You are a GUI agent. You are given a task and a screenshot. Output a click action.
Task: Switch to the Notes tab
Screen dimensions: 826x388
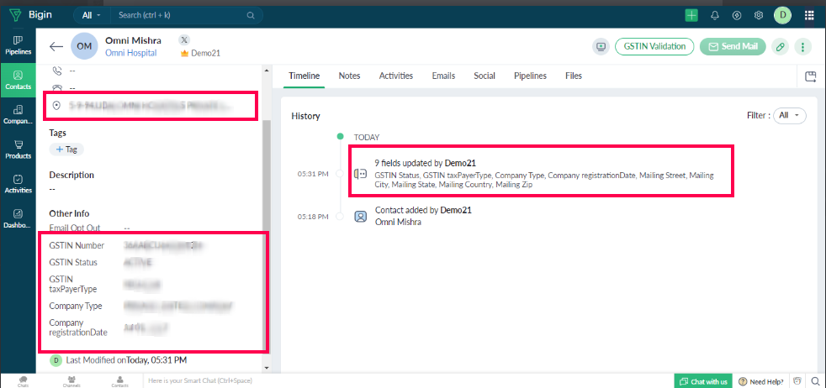click(349, 76)
